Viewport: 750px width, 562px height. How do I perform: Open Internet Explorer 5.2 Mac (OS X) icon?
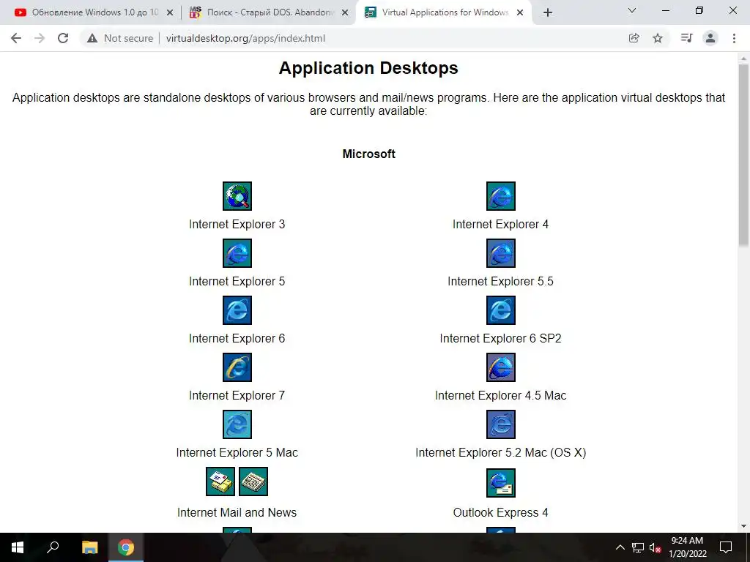(x=501, y=424)
